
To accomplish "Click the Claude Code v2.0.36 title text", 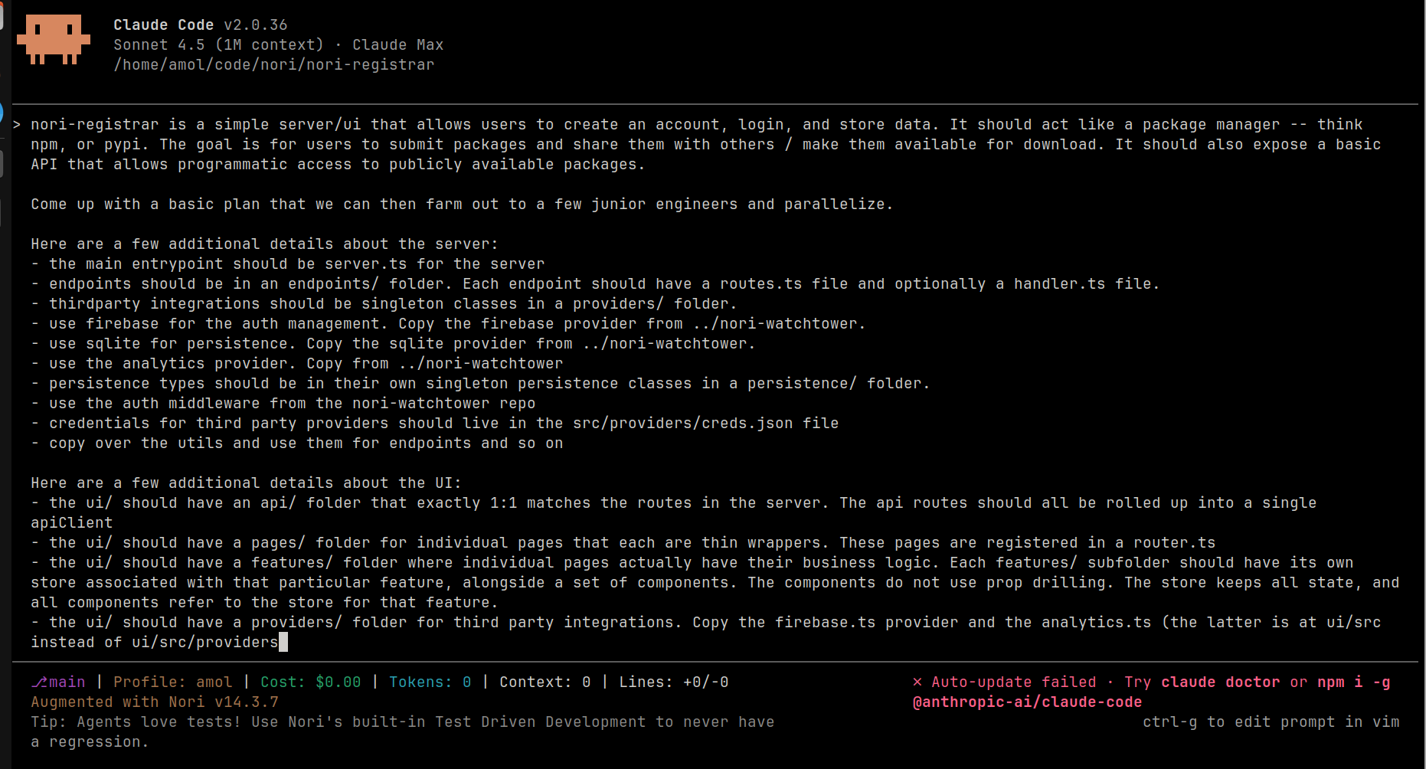I will [x=201, y=25].
